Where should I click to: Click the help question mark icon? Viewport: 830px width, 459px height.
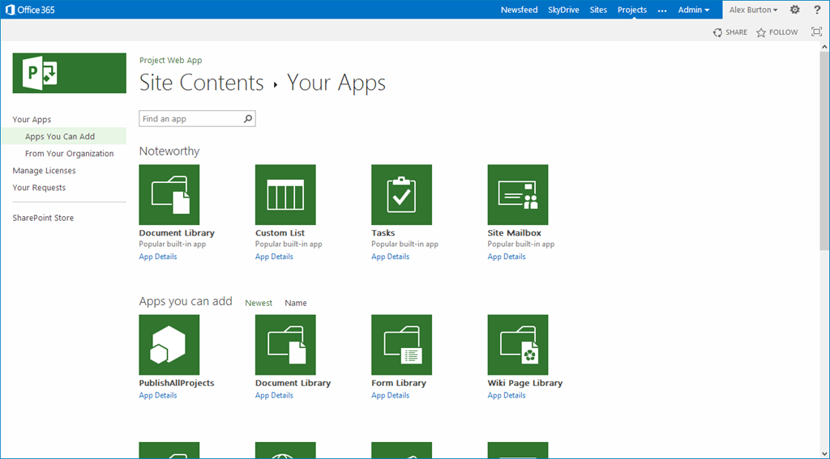817,10
